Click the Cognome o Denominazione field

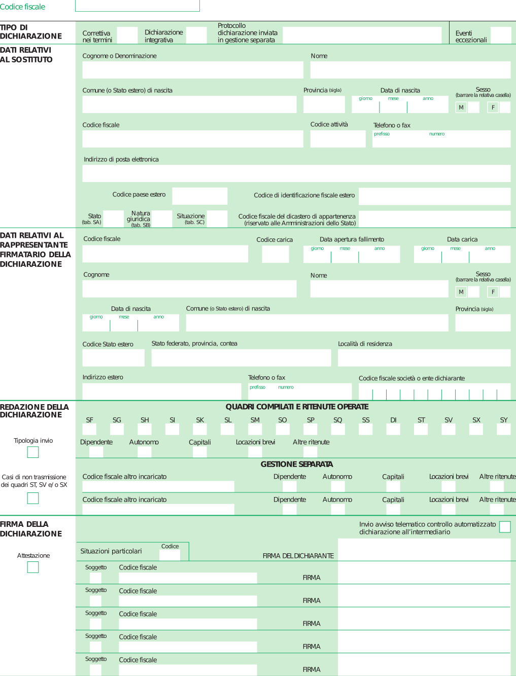click(x=192, y=70)
